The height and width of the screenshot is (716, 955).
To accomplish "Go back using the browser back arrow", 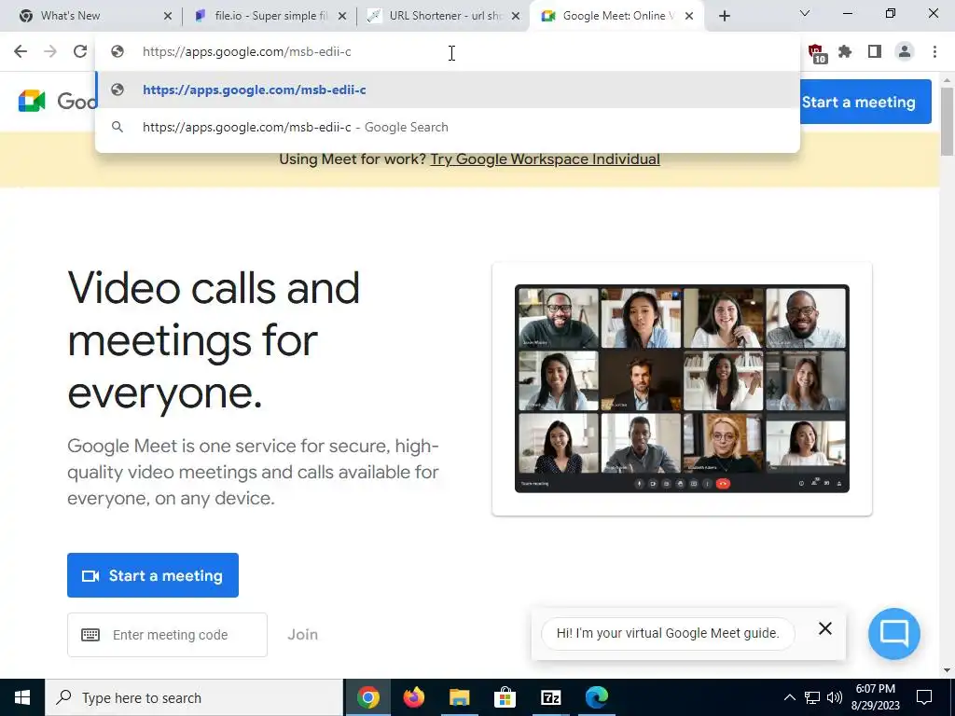I will click(x=21, y=52).
